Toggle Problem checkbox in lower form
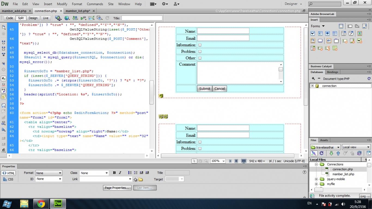 tap(200, 149)
